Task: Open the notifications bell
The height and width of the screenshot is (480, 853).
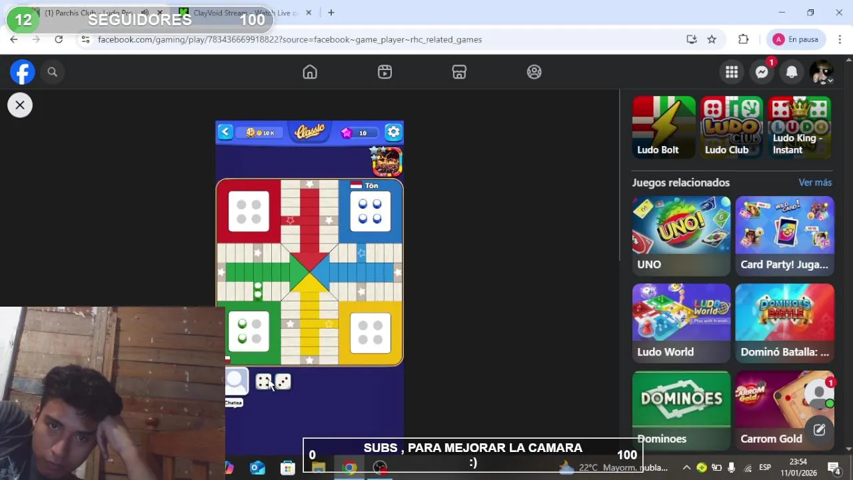Action: (792, 72)
